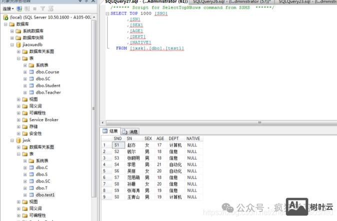This screenshot has width=337, height=221.
Task: Click the dbo.Course table icon
Action: tap(32, 72)
